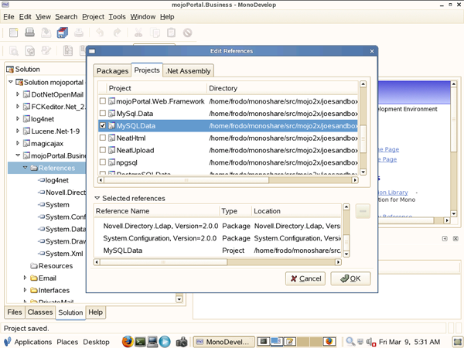
Task: Check the NeatHtml project checkbox
Action: (103, 138)
